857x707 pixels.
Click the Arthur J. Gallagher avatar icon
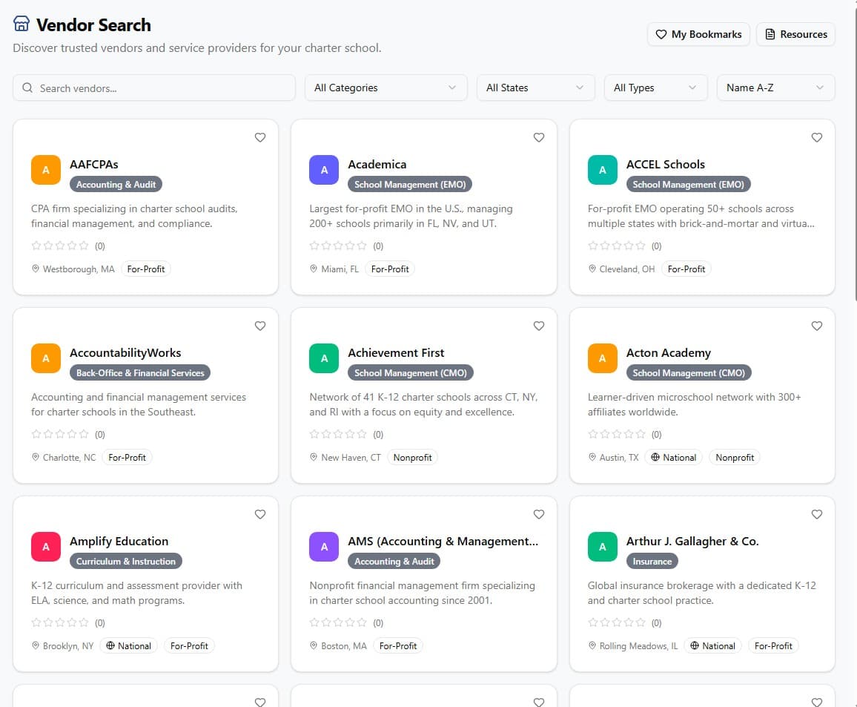tap(602, 547)
